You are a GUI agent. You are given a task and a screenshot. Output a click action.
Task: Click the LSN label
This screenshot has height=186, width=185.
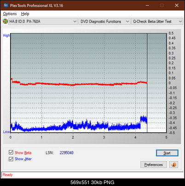(50, 153)
